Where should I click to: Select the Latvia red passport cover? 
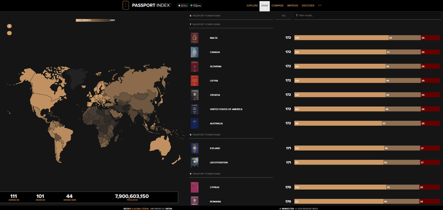(x=194, y=81)
